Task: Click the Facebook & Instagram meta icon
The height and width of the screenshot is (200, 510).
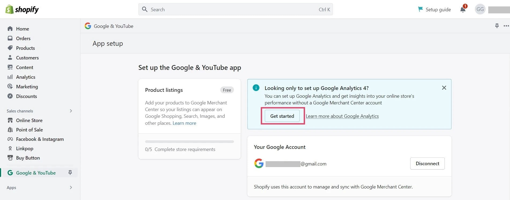Action: pos(10,139)
